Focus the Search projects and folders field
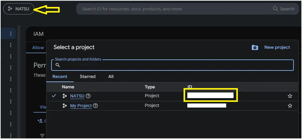302x139 pixels. coord(172,65)
